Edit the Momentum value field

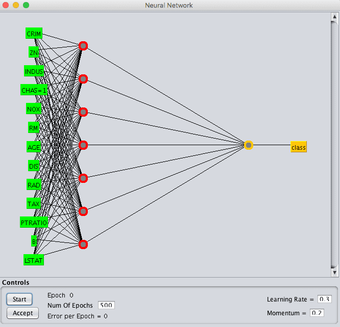pyautogui.click(x=317, y=313)
